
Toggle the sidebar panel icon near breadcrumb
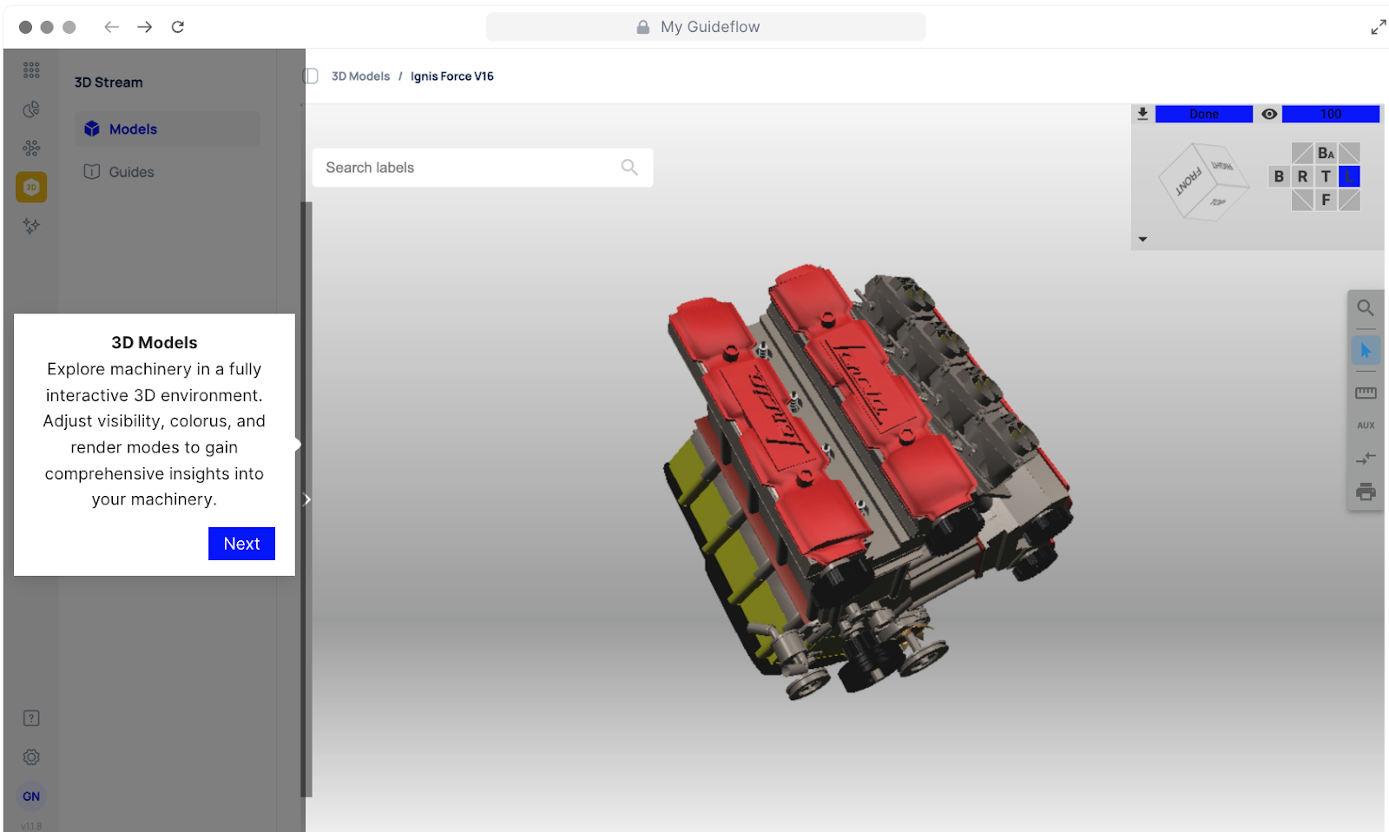point(311,76)
